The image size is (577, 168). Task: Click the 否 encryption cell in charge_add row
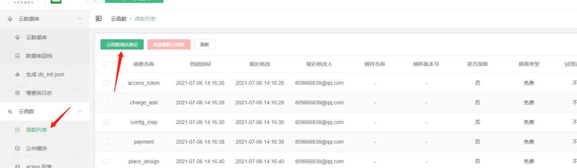pos(477,102)
